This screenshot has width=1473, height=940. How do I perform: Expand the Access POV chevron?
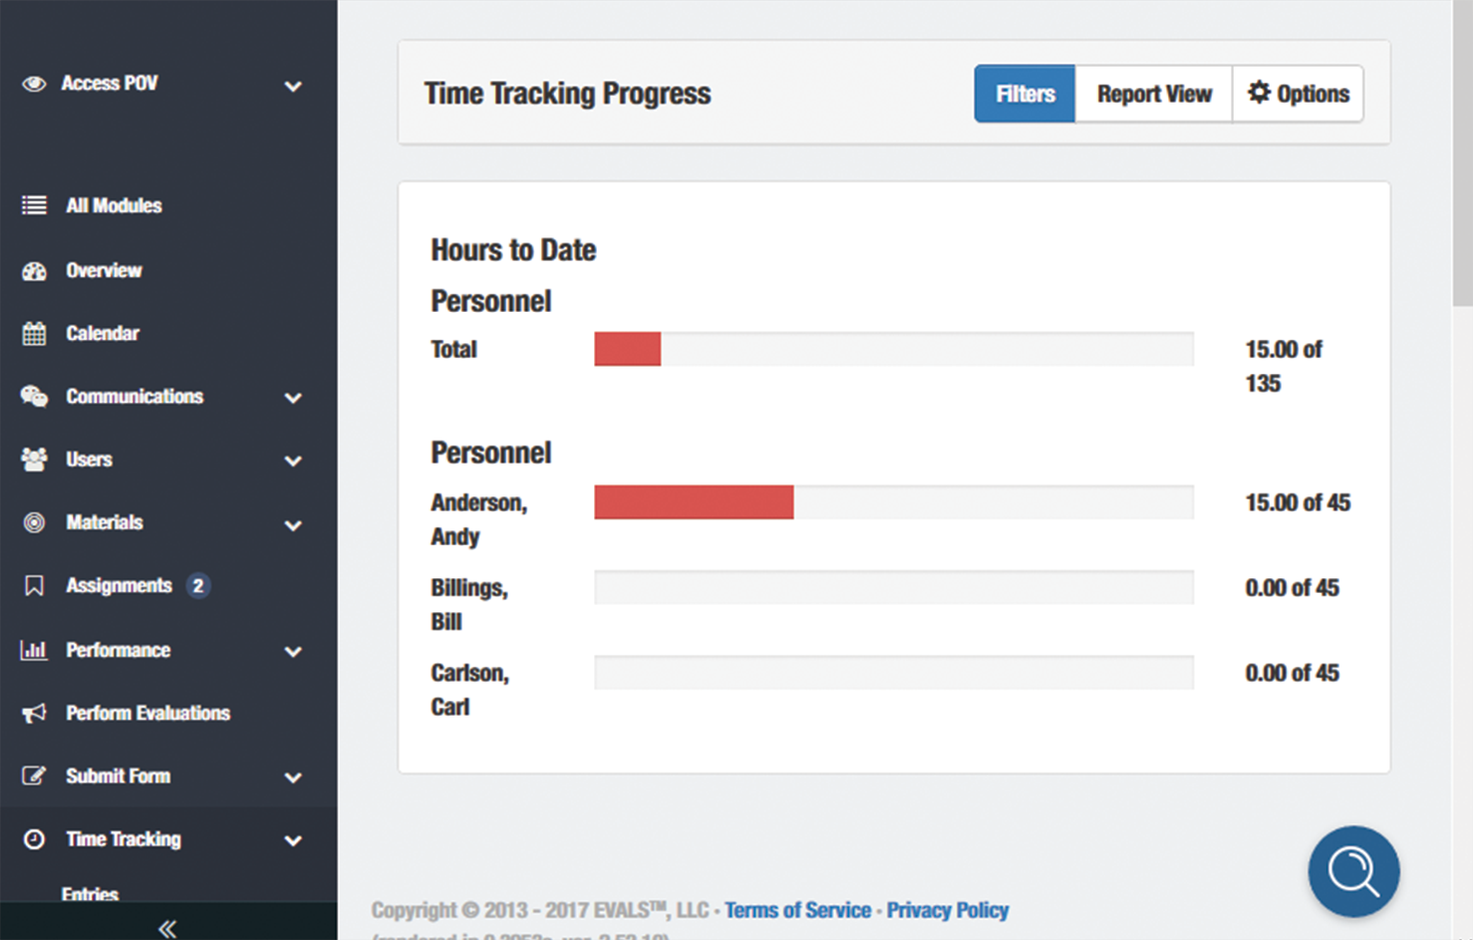pyautogui.click(x=293, y=86)
